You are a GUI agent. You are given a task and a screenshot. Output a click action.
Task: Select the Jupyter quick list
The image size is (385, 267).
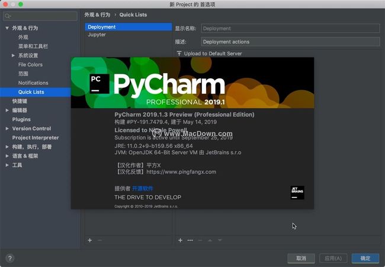(128, 34)
